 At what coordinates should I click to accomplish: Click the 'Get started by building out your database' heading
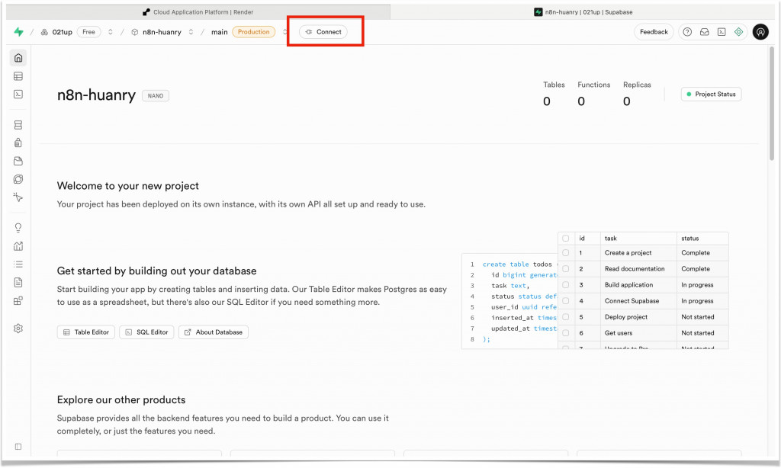[x=157, y=271]
